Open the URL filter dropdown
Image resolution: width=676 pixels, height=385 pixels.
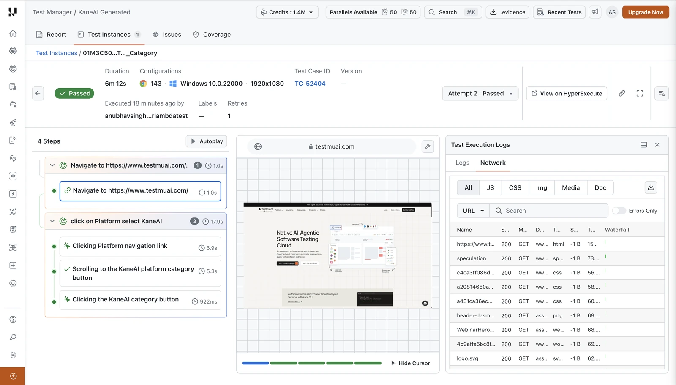click(473, 211)
